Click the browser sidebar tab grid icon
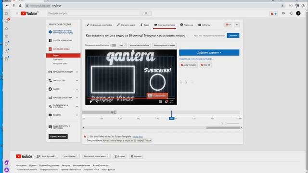 point(6,13)
